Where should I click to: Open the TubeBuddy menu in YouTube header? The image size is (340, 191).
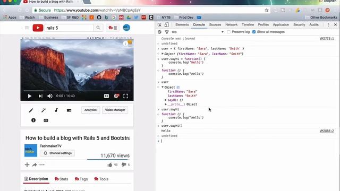click(113, 28)
